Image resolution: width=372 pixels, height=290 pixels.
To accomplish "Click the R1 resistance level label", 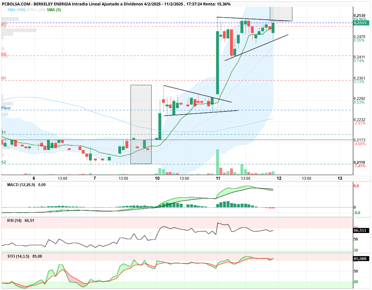I will (4, 78).
